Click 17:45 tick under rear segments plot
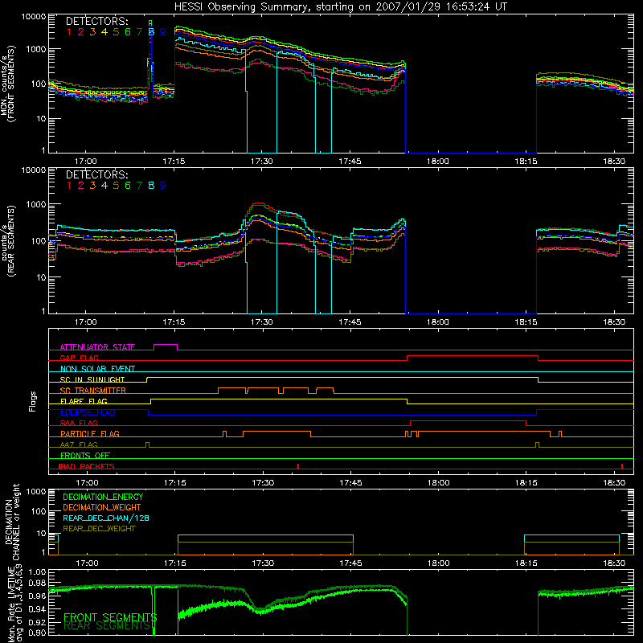The image size is (643, 643). (x=350, y=322)
